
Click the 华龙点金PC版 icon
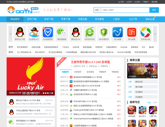click(71, 101)
